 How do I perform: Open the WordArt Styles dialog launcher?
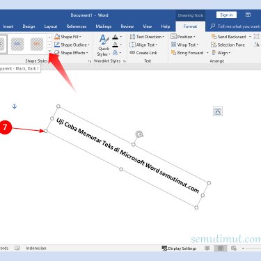(x=125, y=61)
